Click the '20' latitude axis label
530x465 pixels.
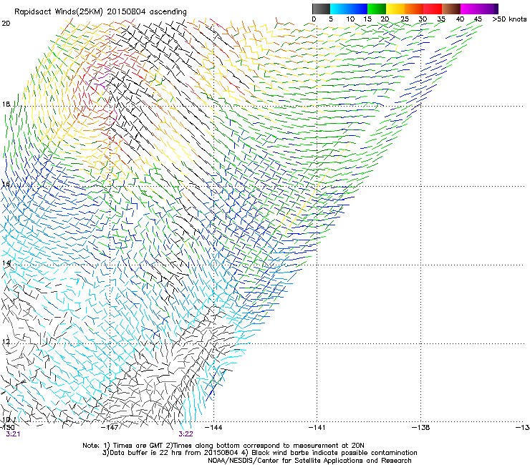click(x=6, y=24)
